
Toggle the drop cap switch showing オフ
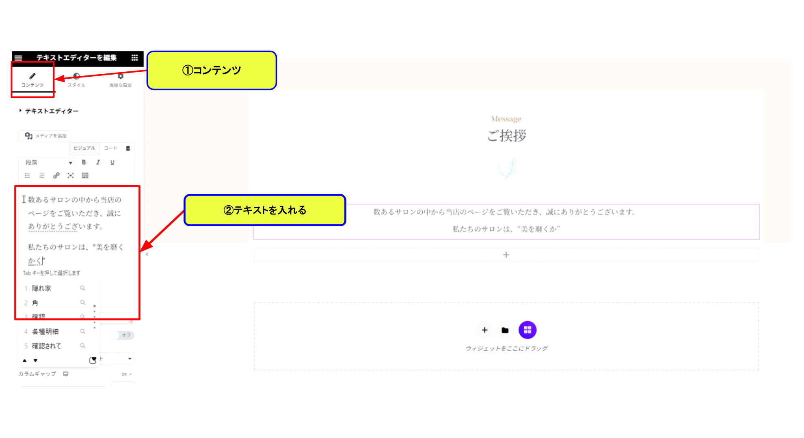pyautogui.click(x=124, y=335)
